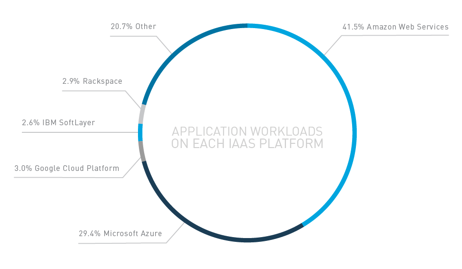The width and height of the screenshot is (462, 269).
Task: Click the '3.0% Google Cloud Platform' label
Action: [67, 169]
